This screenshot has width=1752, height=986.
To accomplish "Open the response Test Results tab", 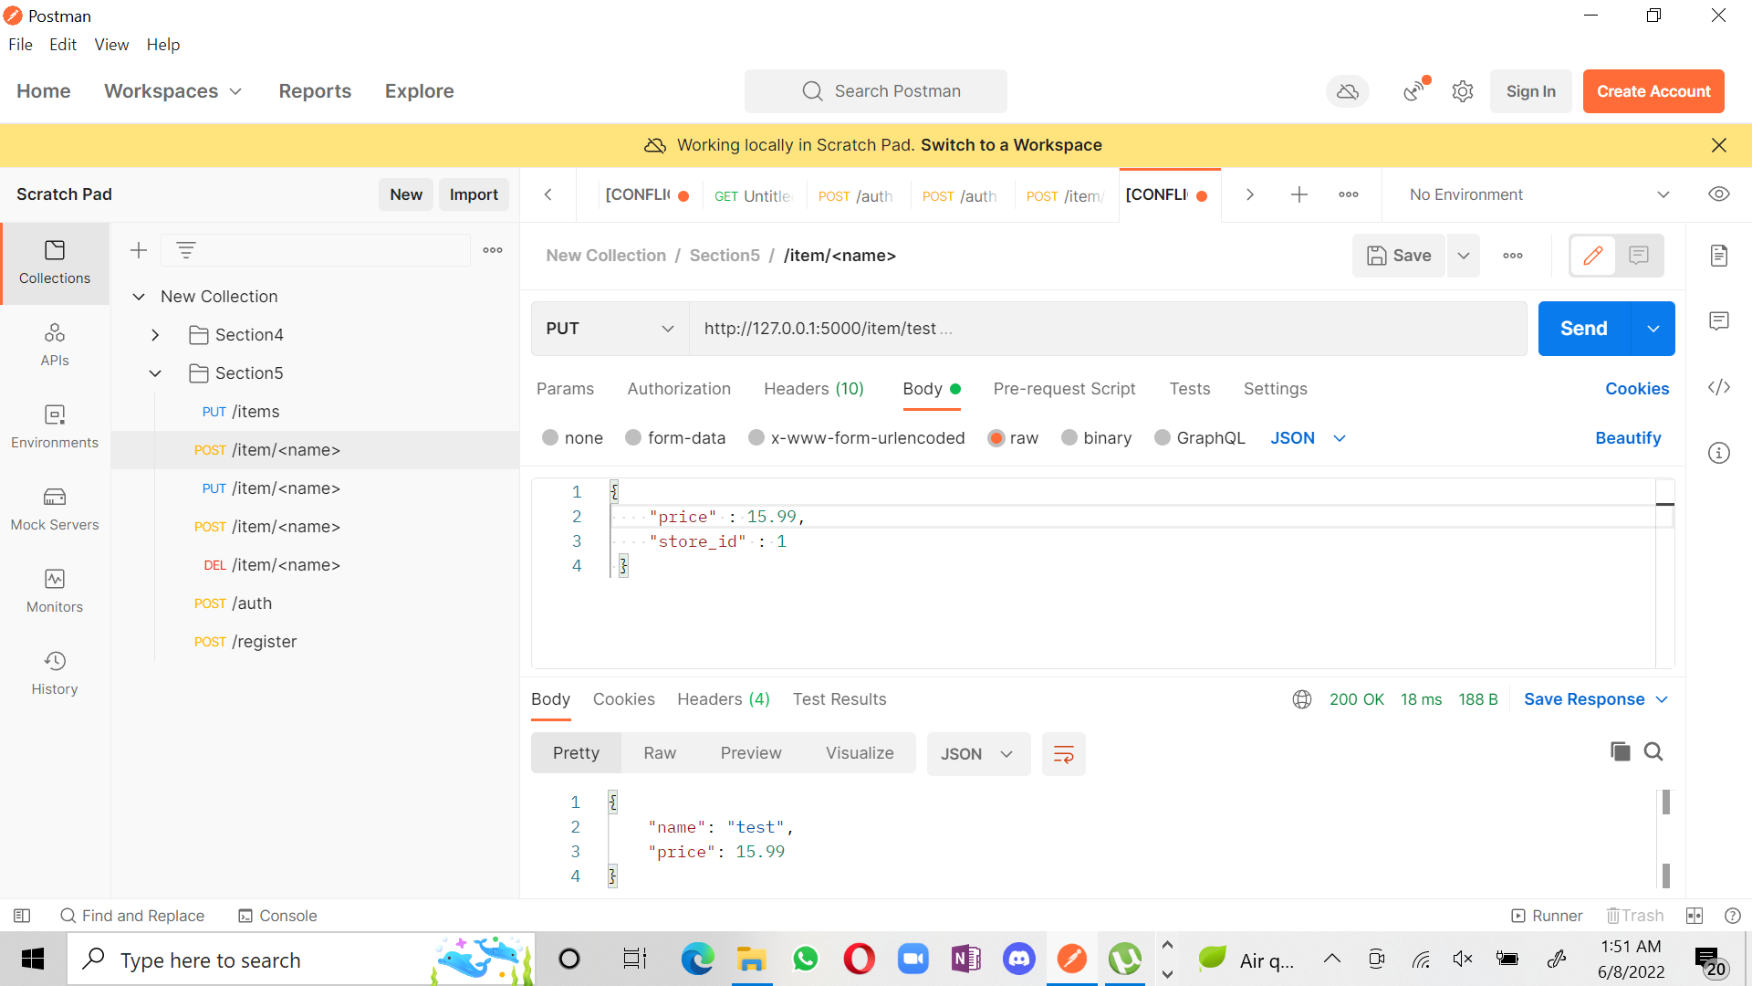I will point(839,699).
